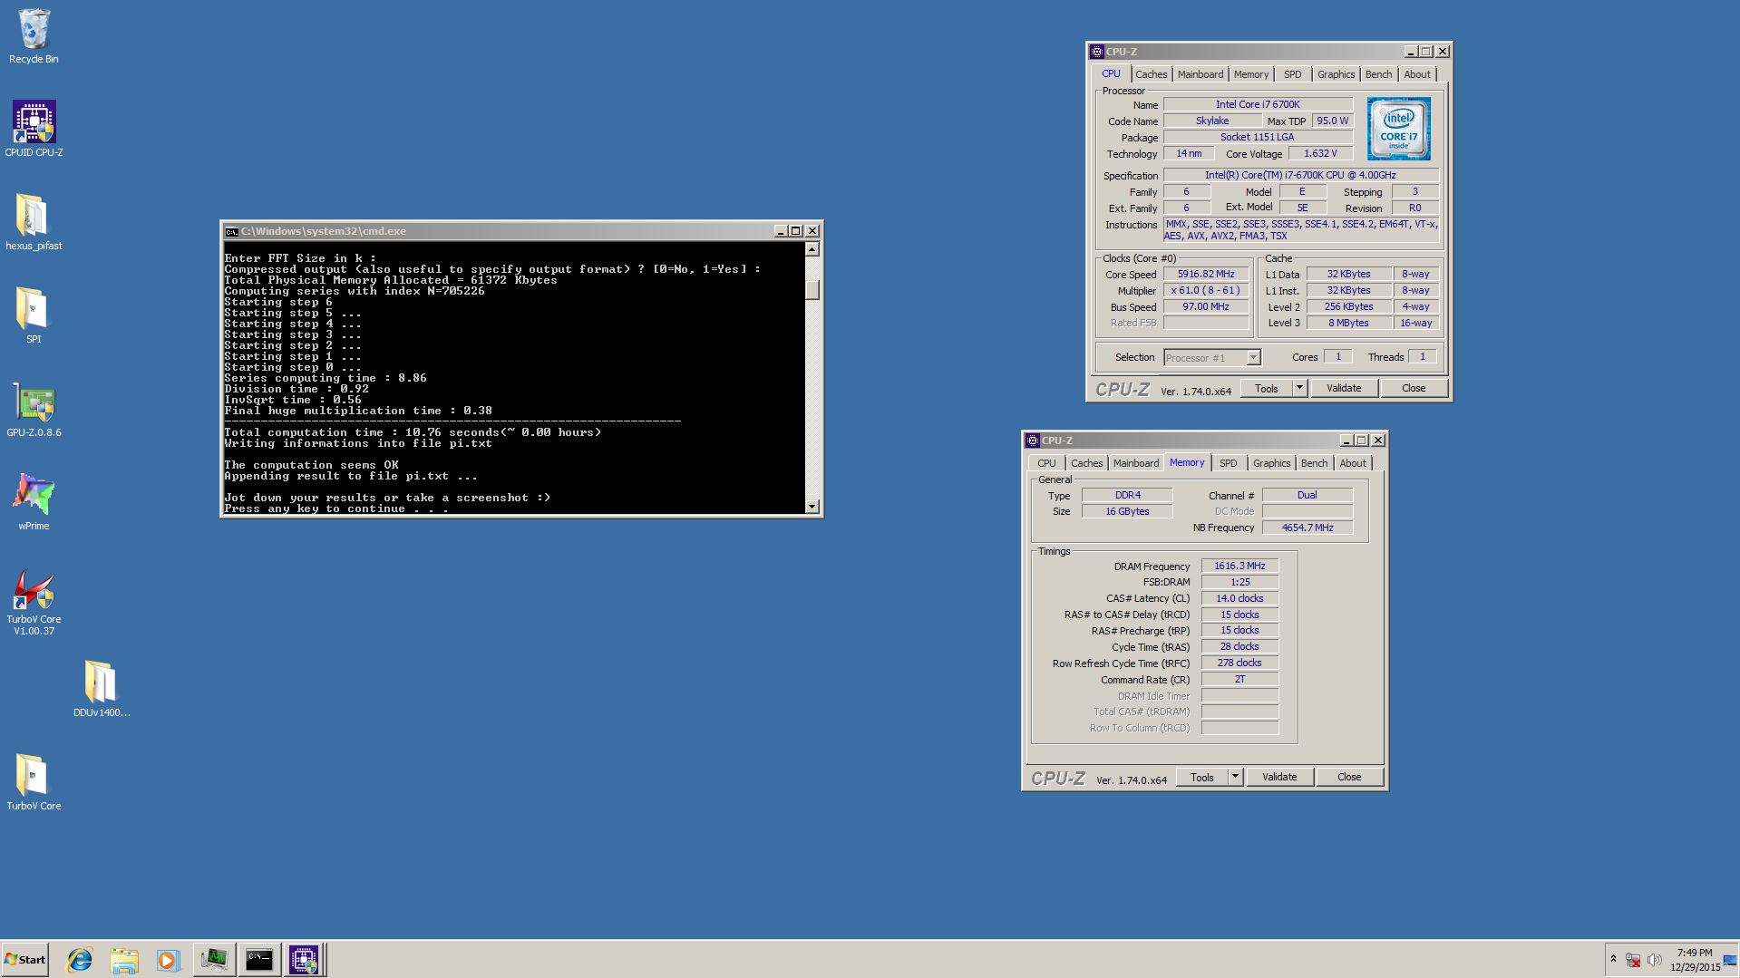Select Bench tab in upper CPU-Z window
1740x978 pixels.
[1378, 74]
